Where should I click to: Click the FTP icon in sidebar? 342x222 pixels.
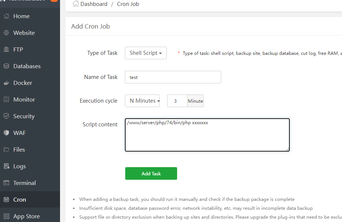click(6, 50)
